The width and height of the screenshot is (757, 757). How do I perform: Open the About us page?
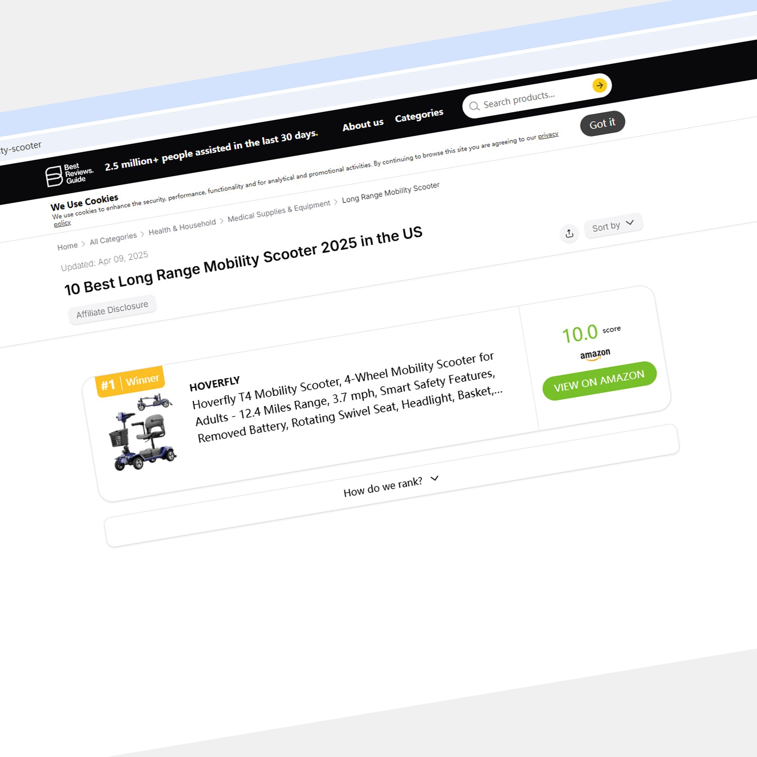pos(363,124)
